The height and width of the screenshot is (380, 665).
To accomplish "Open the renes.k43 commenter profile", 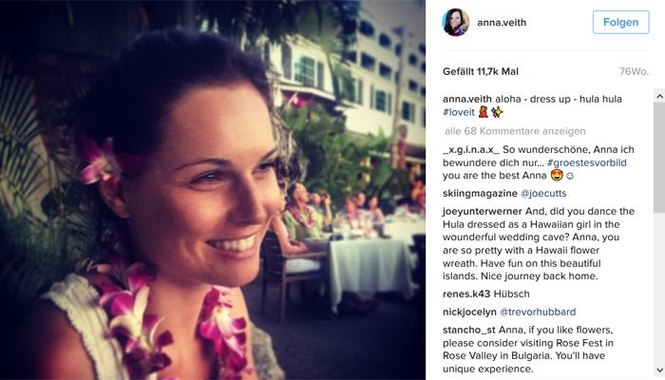I will click(x=466, y=294).
